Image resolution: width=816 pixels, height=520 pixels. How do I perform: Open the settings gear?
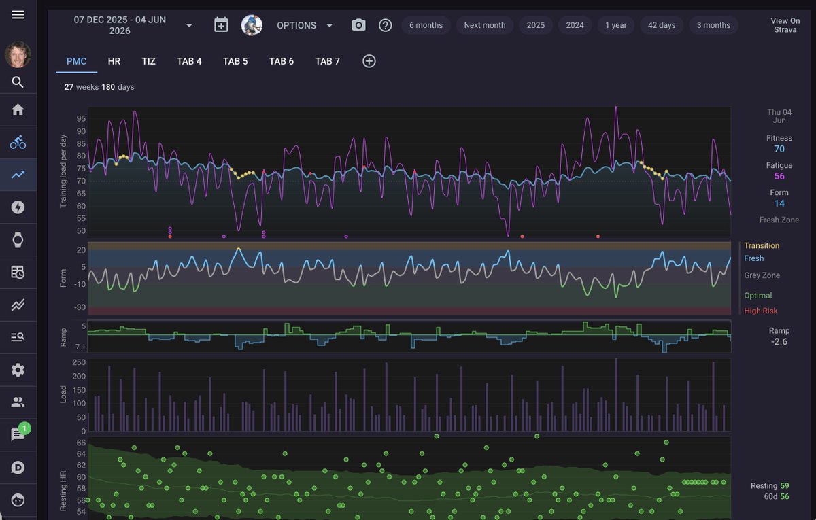(18, 370)
